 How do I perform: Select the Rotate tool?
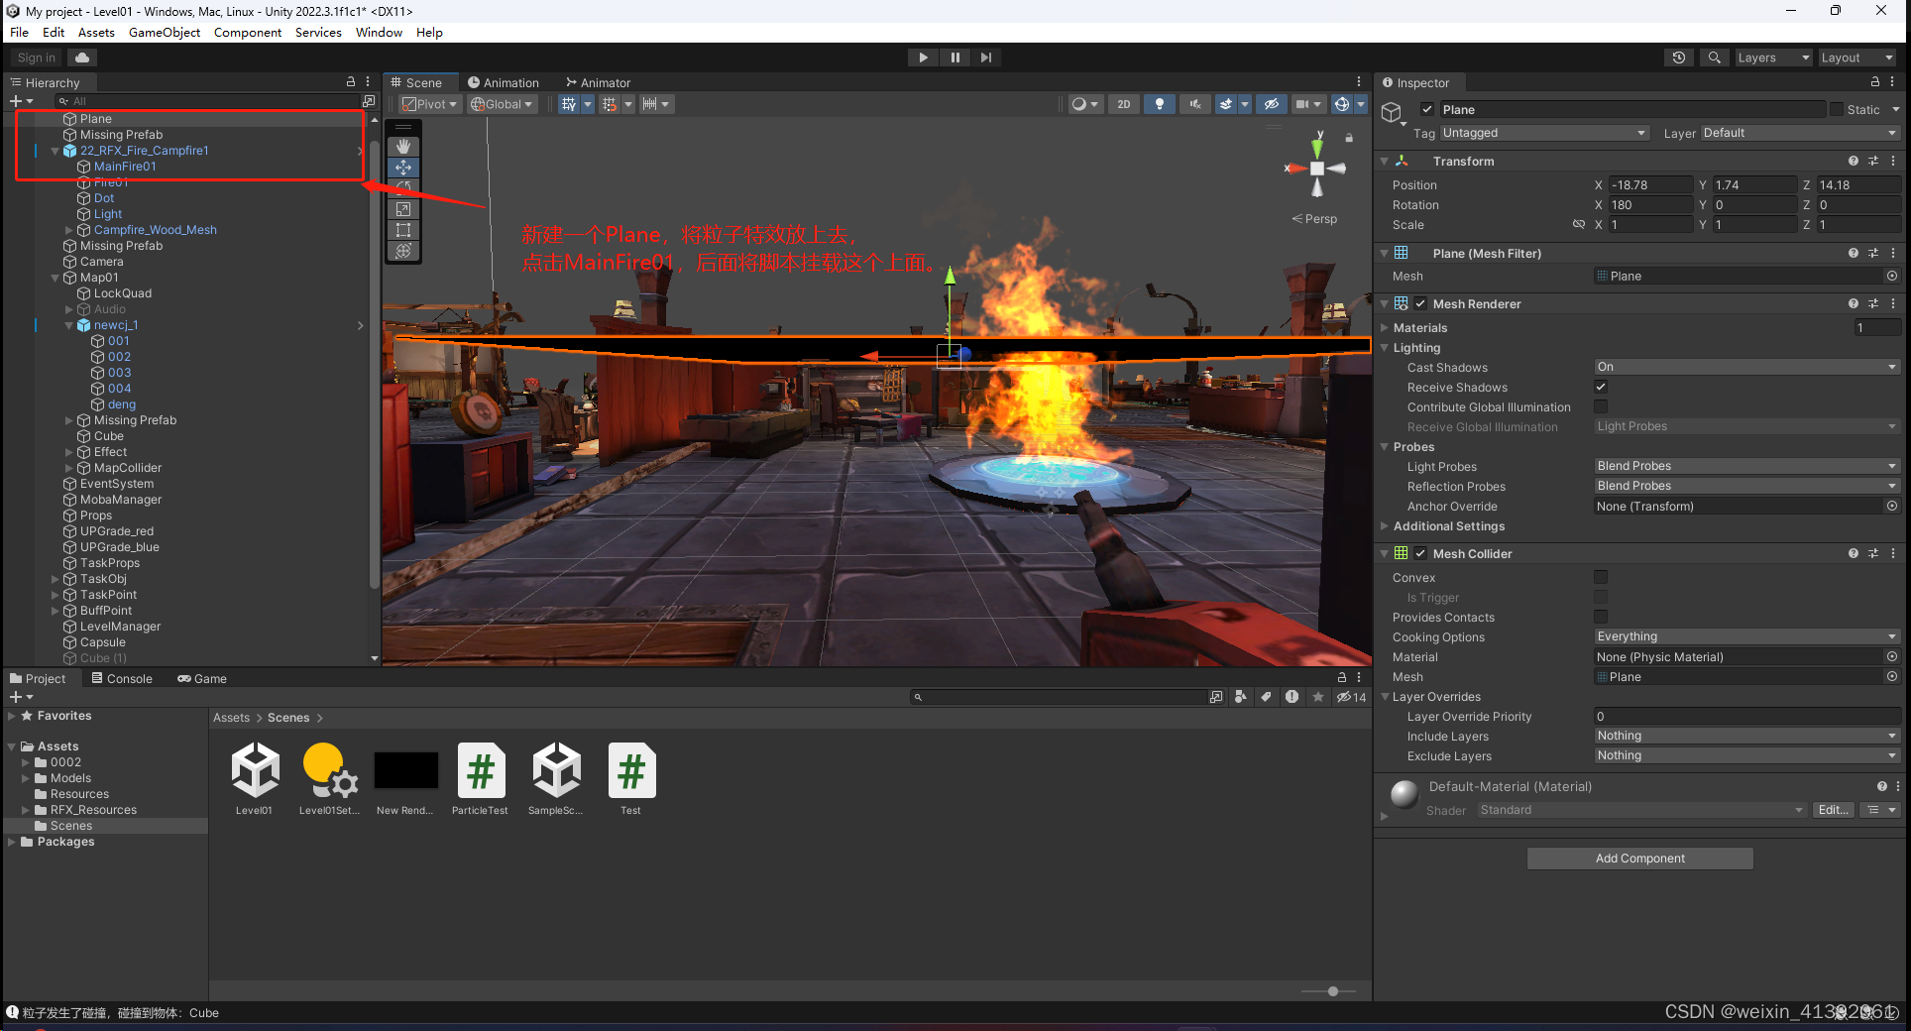point(403,187)
